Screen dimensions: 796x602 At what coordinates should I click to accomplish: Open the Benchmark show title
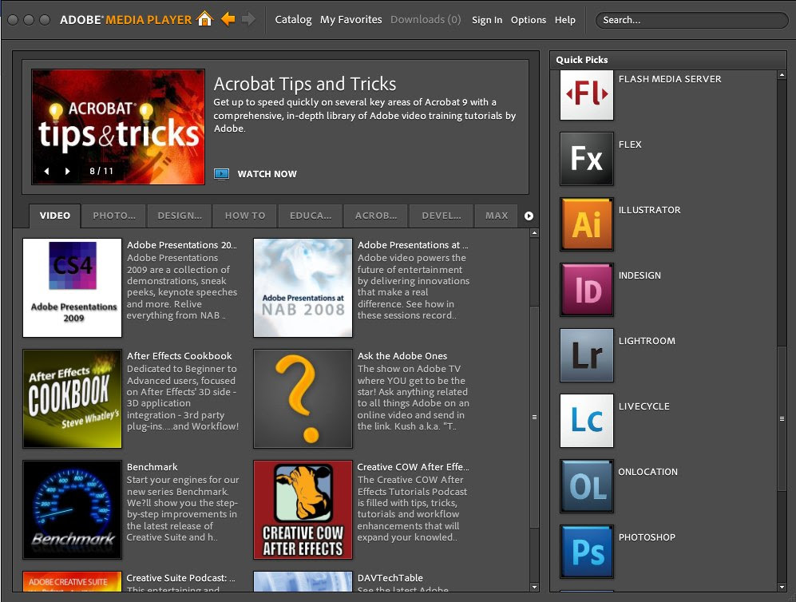click(x=152, y=467)
